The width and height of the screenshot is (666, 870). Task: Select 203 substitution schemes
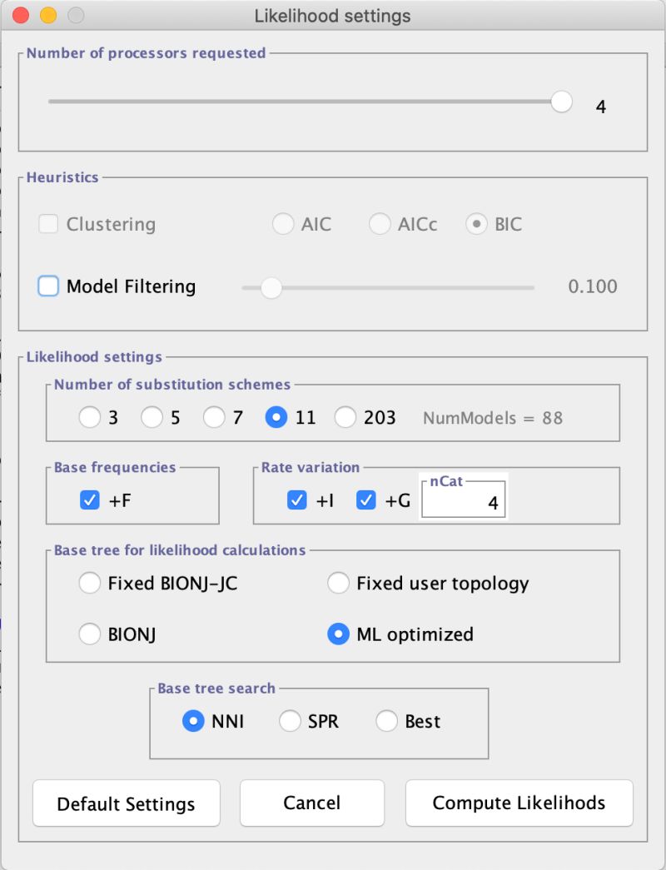point(345,417)
